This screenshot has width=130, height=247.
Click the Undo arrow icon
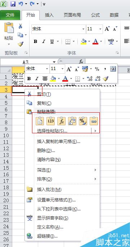coord(21,4)
